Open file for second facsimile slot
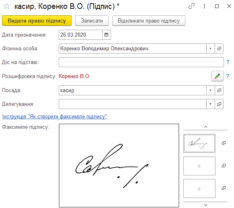The height and width of the screenshot is (208, 234). 224,165
